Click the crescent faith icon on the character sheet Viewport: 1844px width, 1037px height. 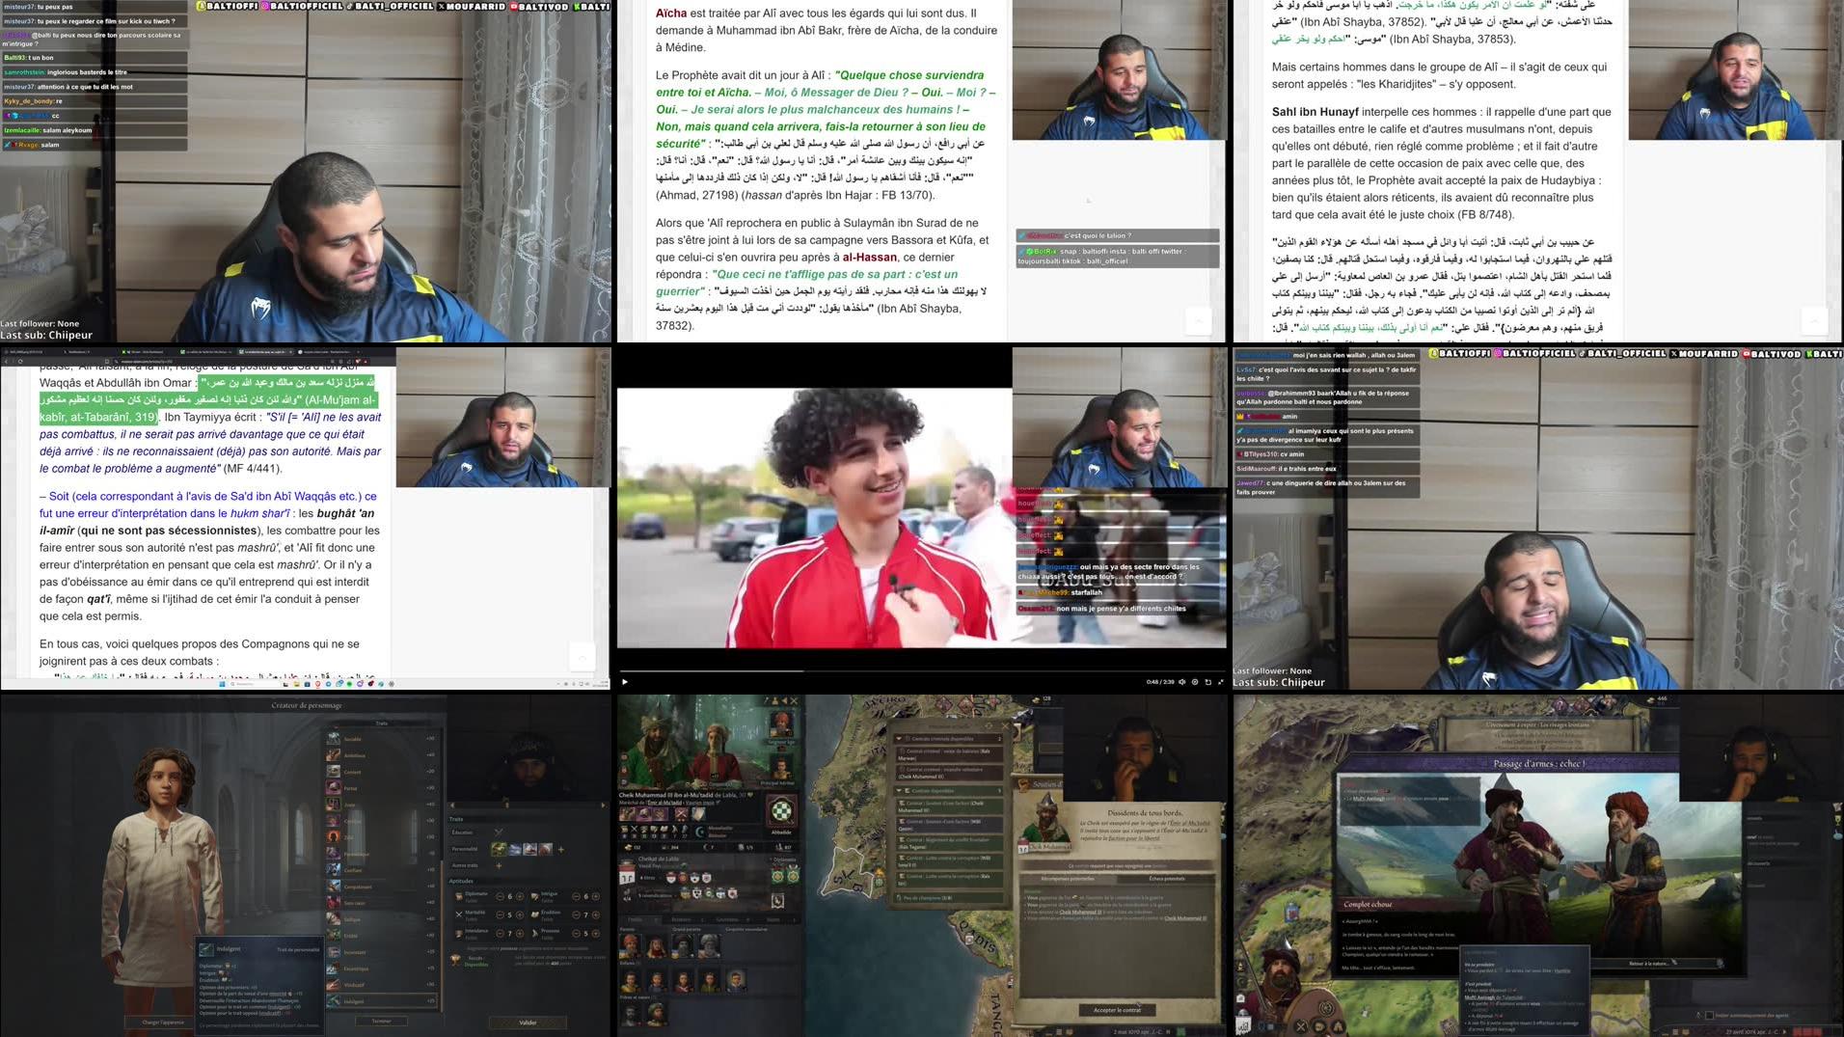click(x=699, y=831)
